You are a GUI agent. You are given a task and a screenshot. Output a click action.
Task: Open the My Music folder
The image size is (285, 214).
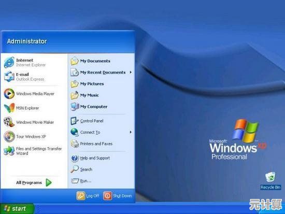[101, 95]
